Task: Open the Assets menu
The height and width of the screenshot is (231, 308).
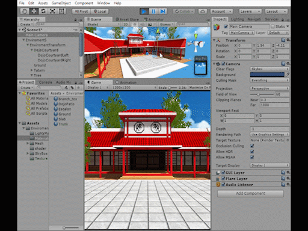Action: 43,3
